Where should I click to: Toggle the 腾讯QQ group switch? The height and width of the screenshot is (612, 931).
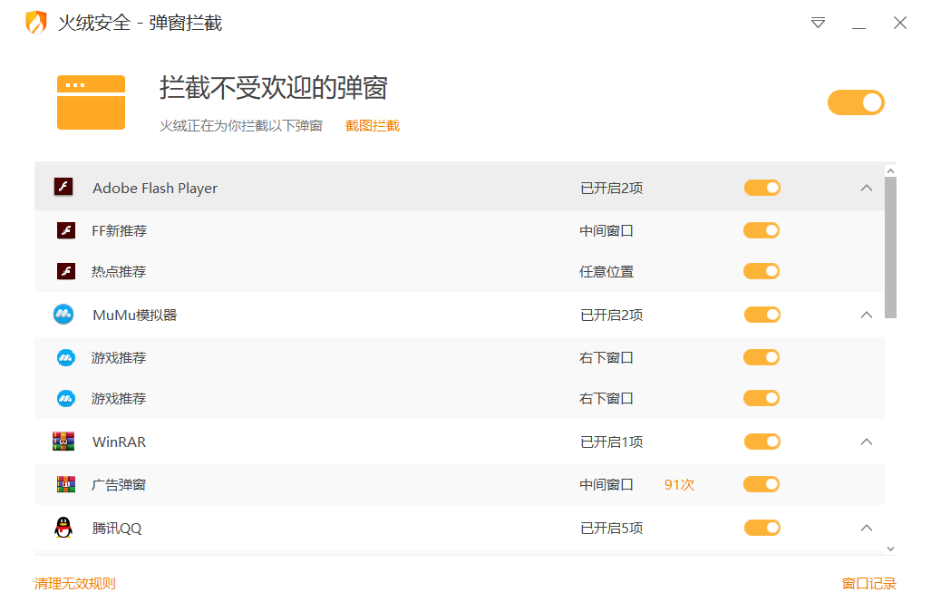point(761,528)
